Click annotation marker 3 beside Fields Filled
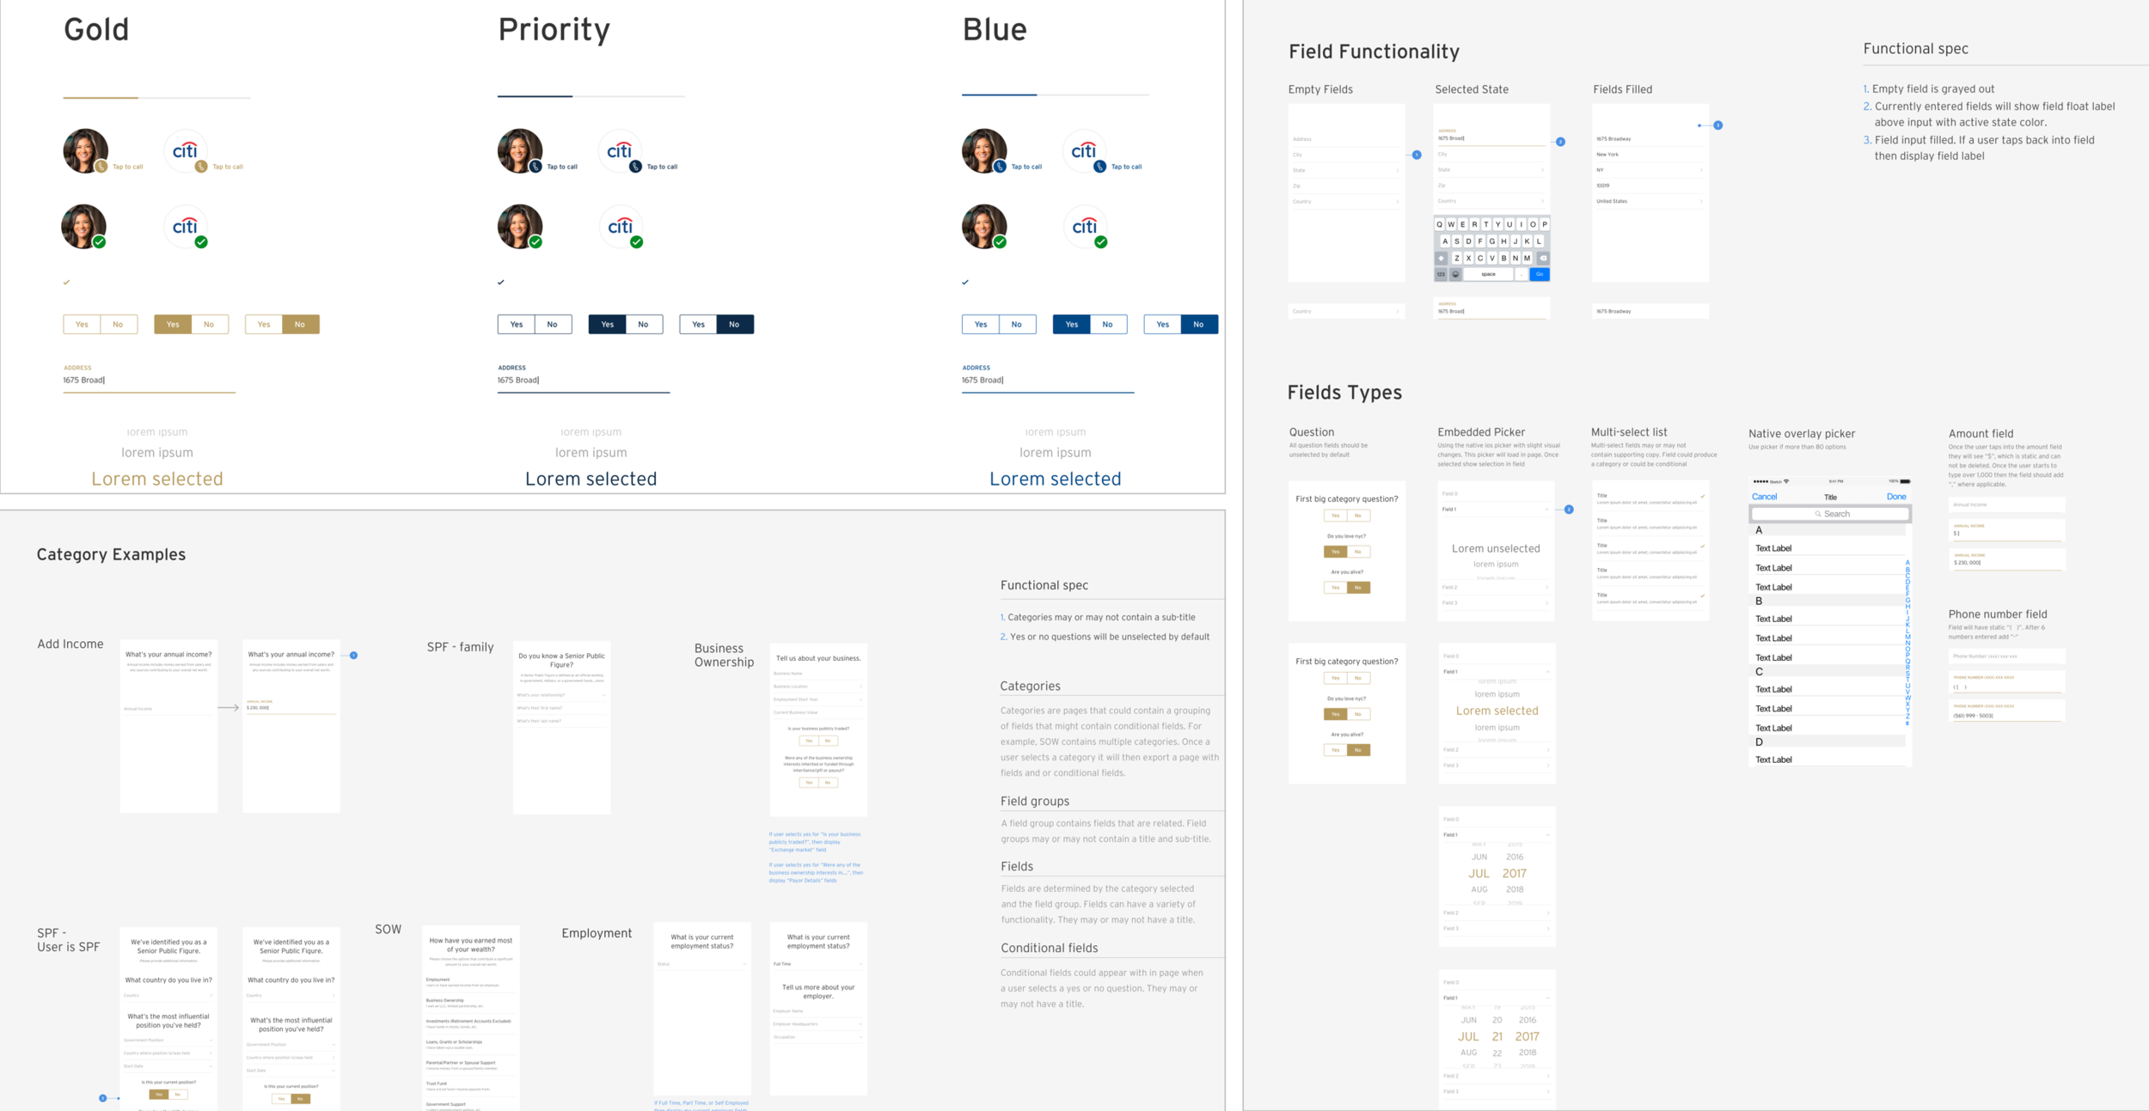2149x1111 pixels. 1717,125
